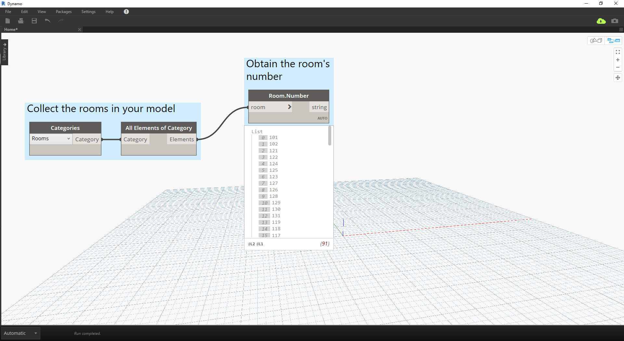This screenshot has width=624, height=341.
Task: Open the Automatic run mode dropdown
Action: pos(21,333)
